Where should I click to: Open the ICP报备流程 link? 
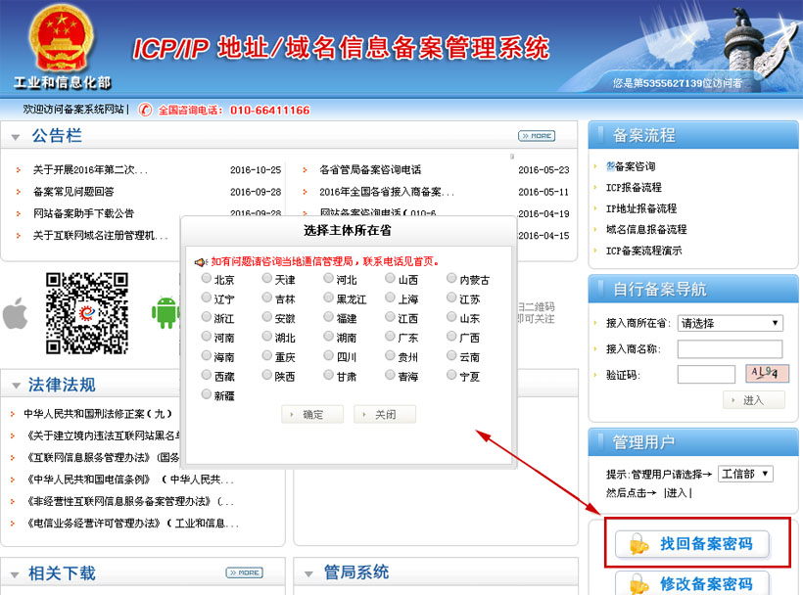(634, 187)
